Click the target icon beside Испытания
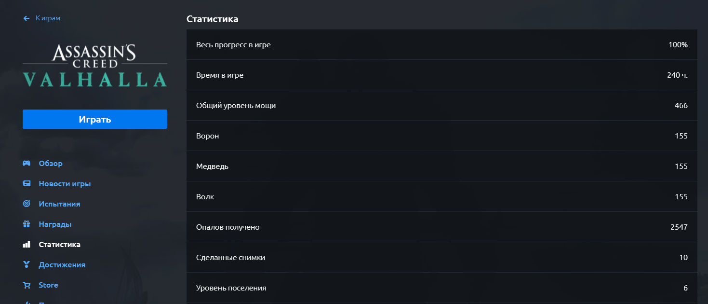Screen dimensions: 708x304 [x=27, y=204]
